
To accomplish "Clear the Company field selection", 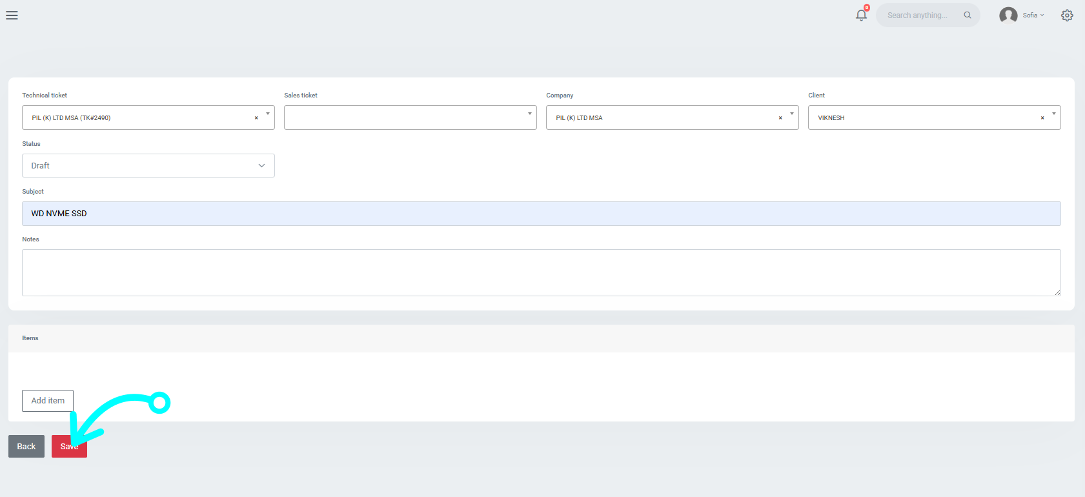I will coord(780,118).
